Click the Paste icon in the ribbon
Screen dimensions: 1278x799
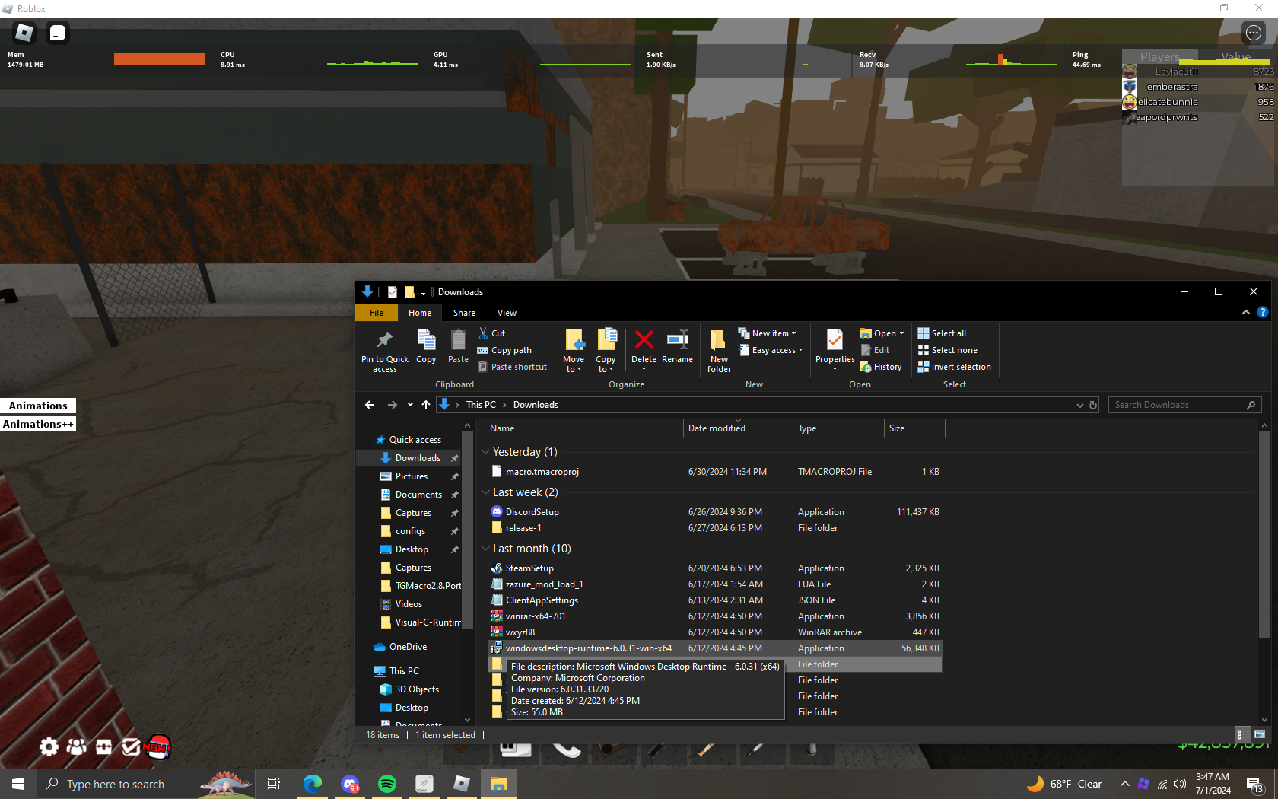coord(458,347)
